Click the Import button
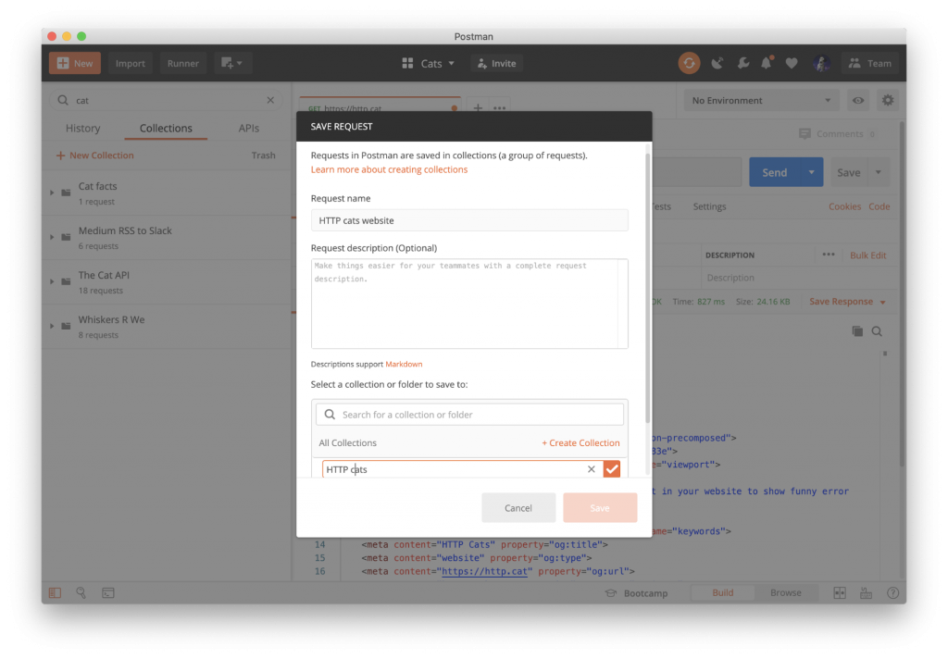The image size is (948, 659). coord(130,63)
